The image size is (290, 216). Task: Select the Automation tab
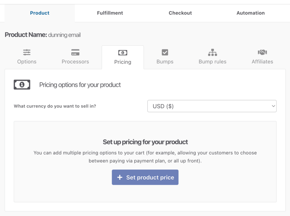251,13
